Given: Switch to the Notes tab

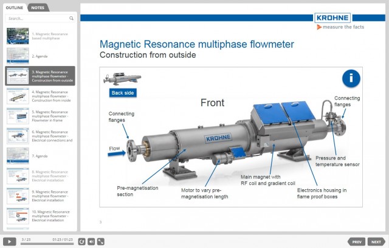Looking at the screenshot, I should (x=38, y=7).
